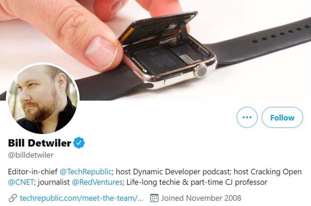Click the Cracking Open text in bio
The width and height of the screenshot is (311, 206).
(276, 172)
